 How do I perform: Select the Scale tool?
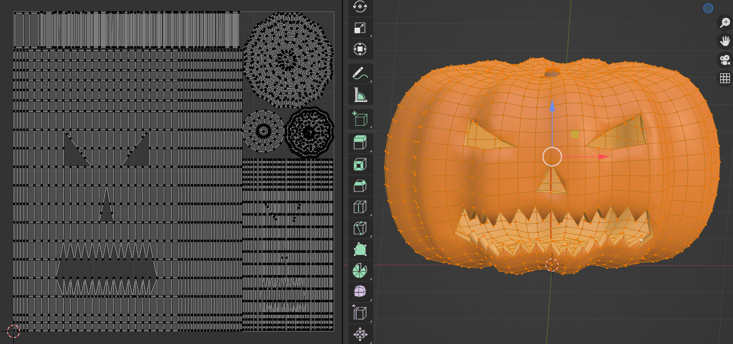click(360, 28)
